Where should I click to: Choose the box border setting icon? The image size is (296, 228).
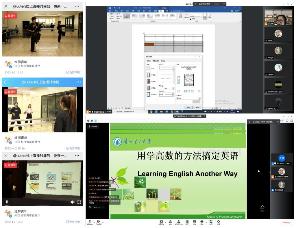point(148,75)
